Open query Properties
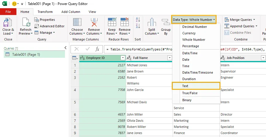The width and height of the screenshot is (266, 137). click(x=44, y=20)
